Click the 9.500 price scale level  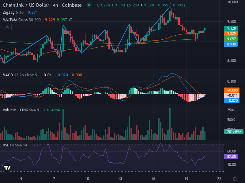point(232,22)
